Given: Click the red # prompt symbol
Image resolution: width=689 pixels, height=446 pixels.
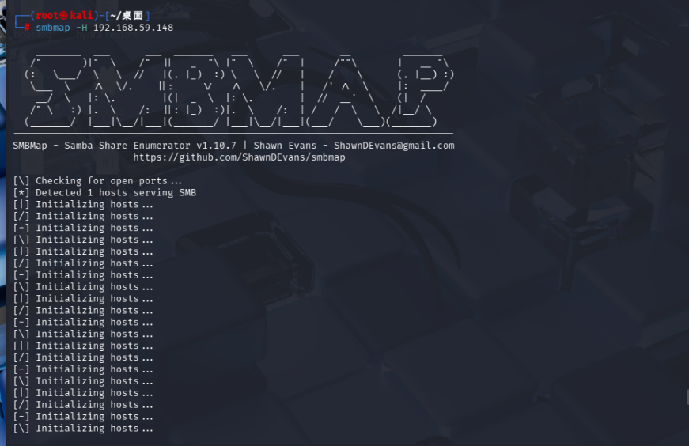Looking at the screenshot, I should [x=27, y=28].
